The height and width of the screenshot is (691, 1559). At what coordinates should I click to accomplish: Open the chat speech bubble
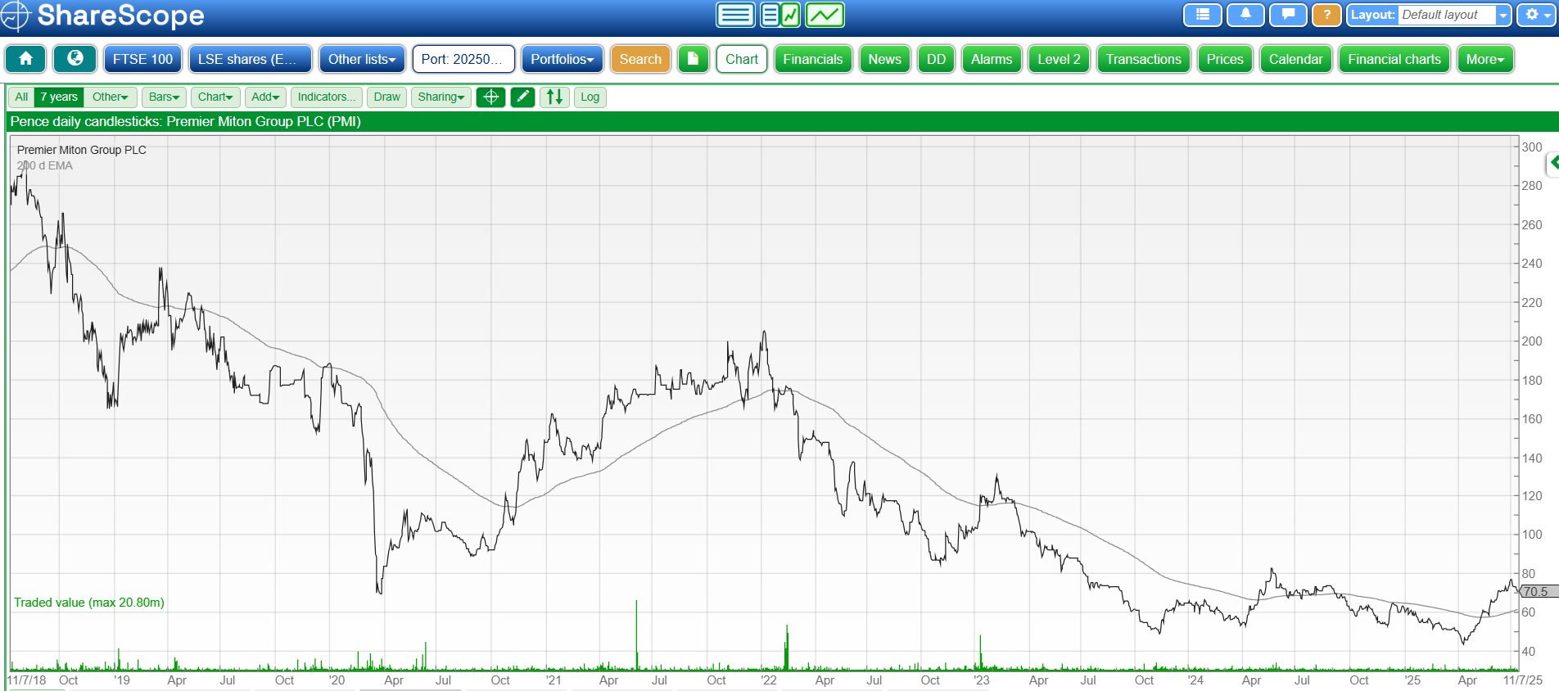pos(1288,15)
